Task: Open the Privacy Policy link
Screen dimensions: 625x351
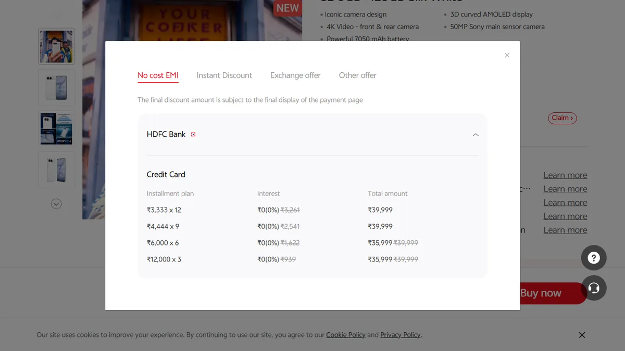Action: [400, 335]
